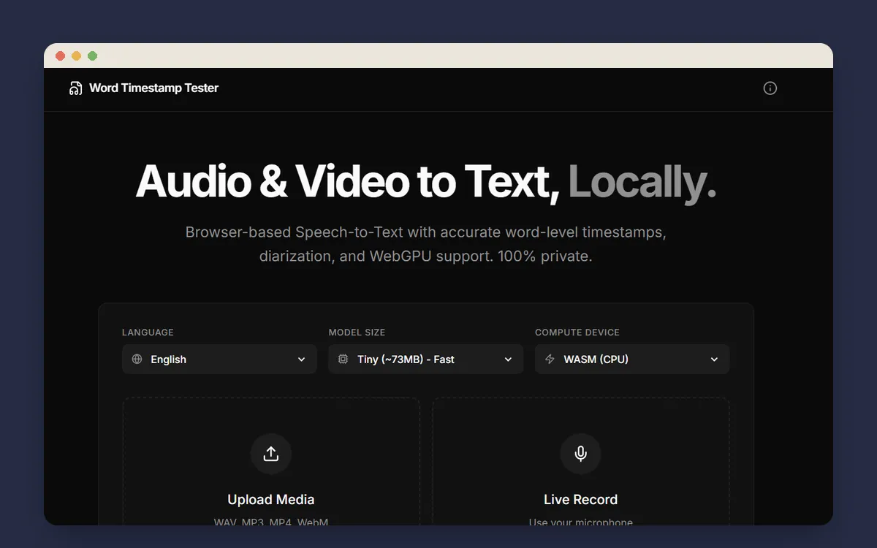Expand the Language dropdown chevron arrow

click(x=302, y=359)
